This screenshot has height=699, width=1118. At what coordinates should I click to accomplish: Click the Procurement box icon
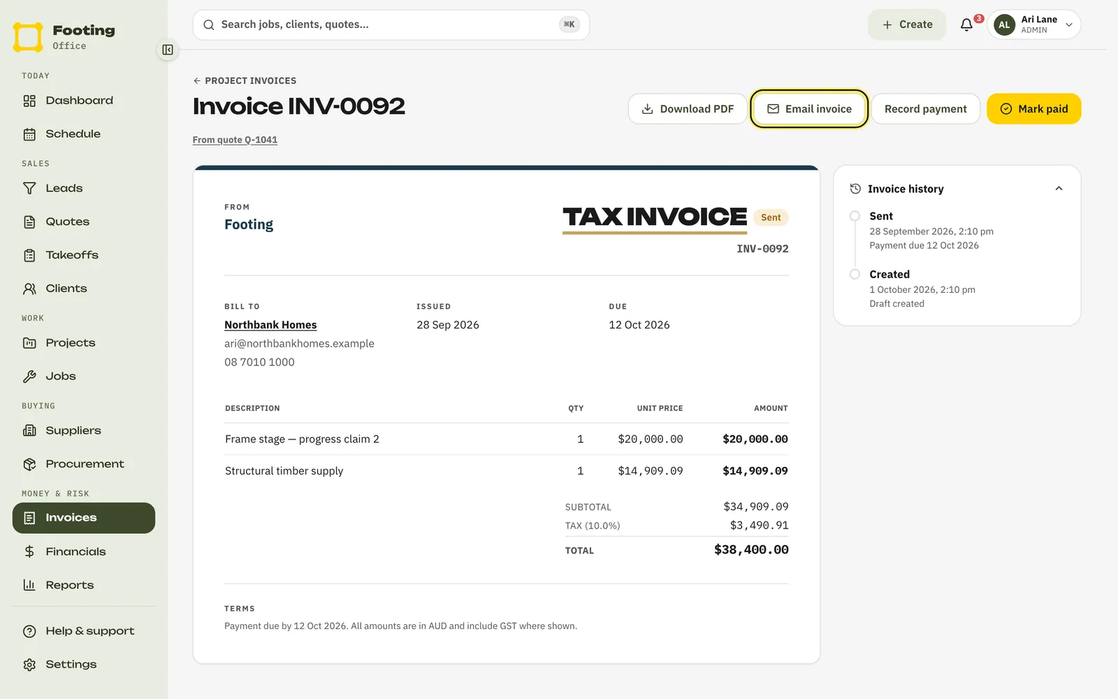pos(29,464)
